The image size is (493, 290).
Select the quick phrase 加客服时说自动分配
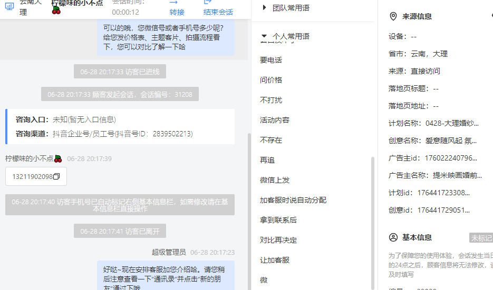click(x=293, y=200)
